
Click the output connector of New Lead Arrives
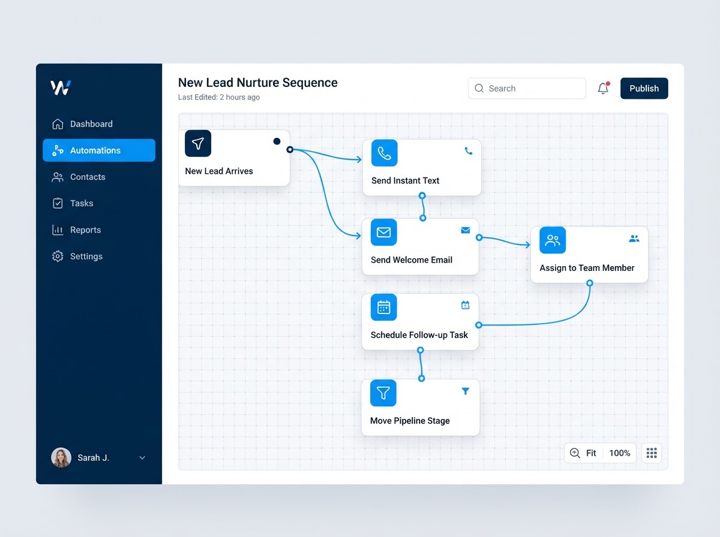click(x=290, y=149)
